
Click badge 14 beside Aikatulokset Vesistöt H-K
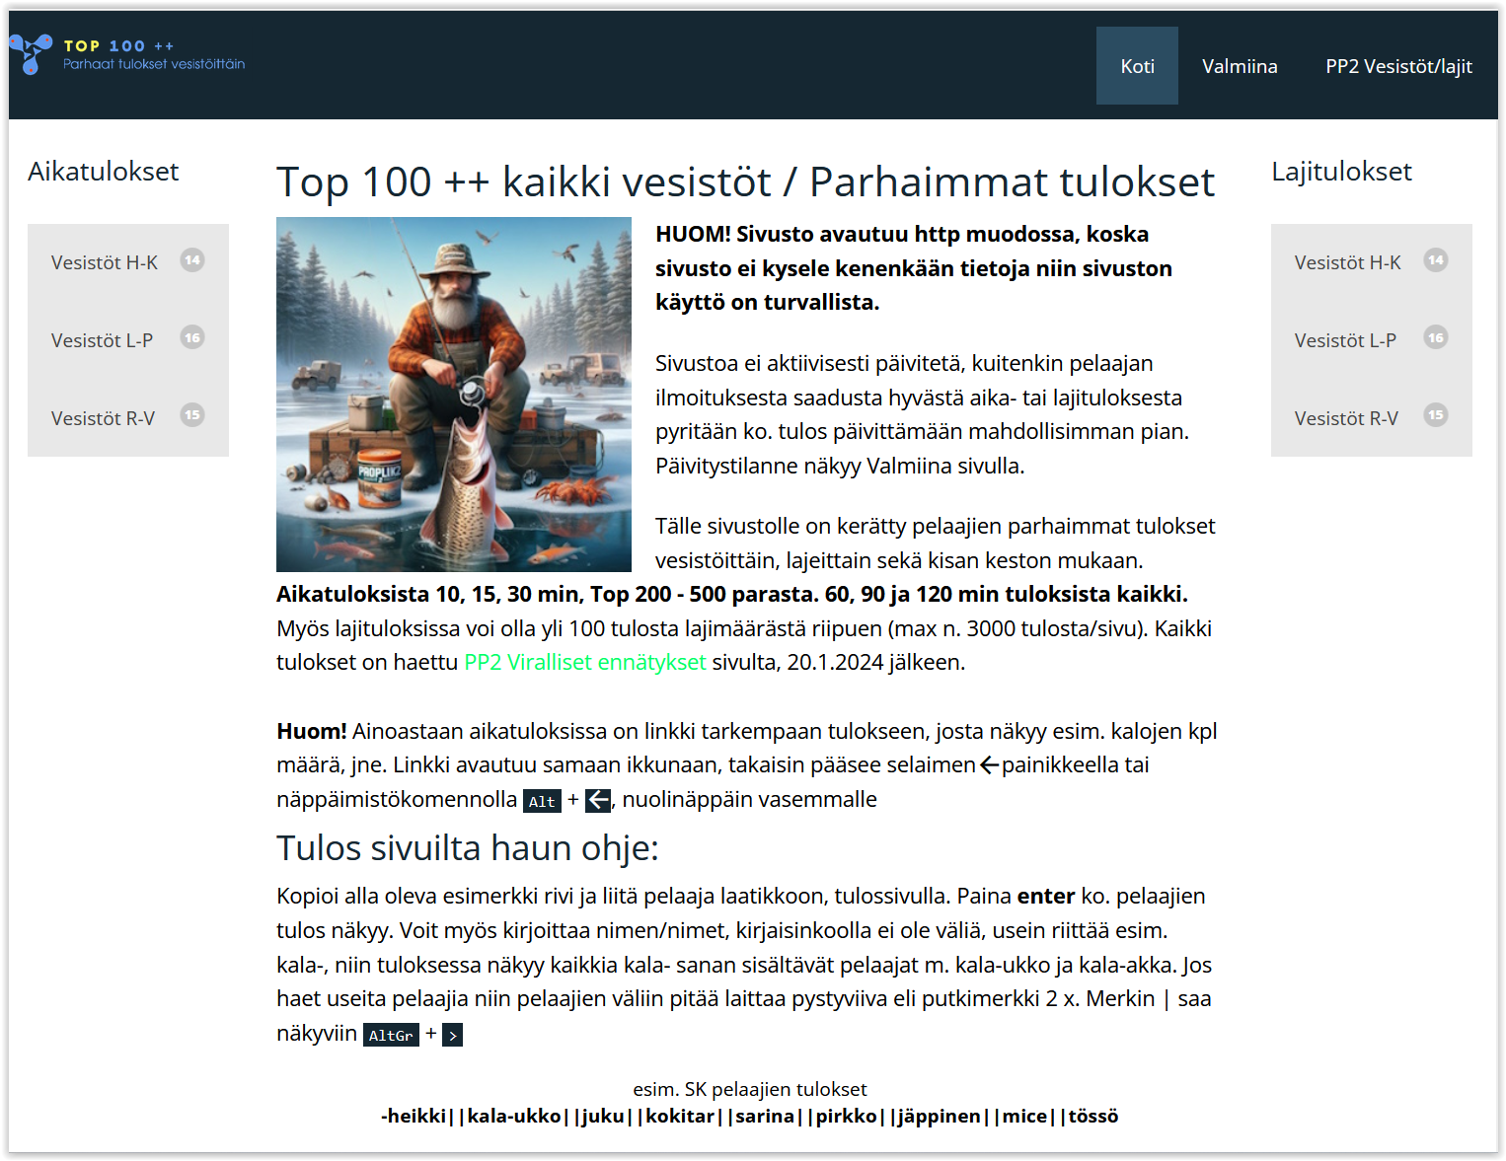pos(192,260)
